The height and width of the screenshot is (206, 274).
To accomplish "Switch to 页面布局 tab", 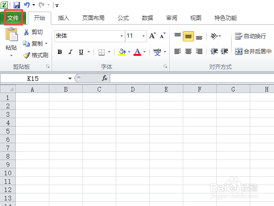I will pyautogui.click(x=94, y=18).
